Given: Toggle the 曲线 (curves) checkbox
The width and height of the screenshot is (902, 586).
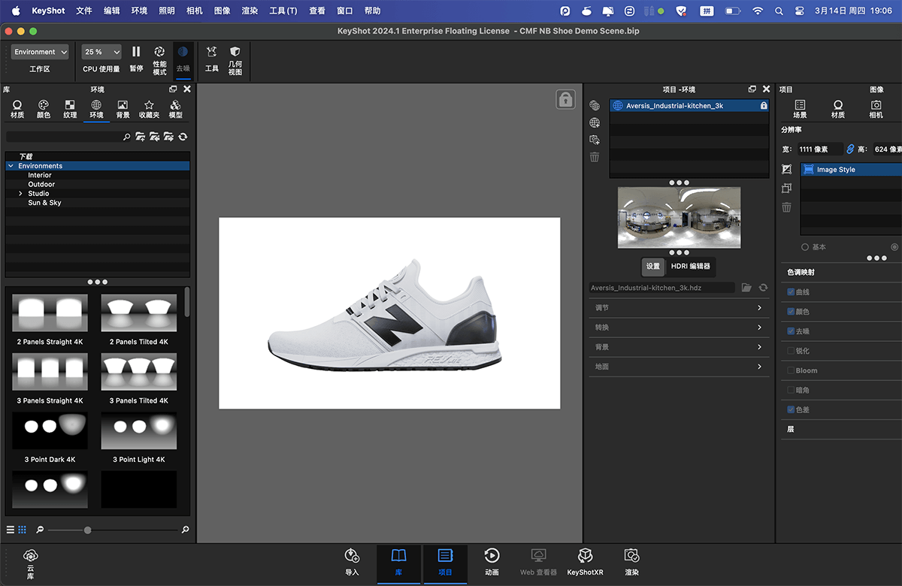Looking at the screenshot, I should coord(791,291).
